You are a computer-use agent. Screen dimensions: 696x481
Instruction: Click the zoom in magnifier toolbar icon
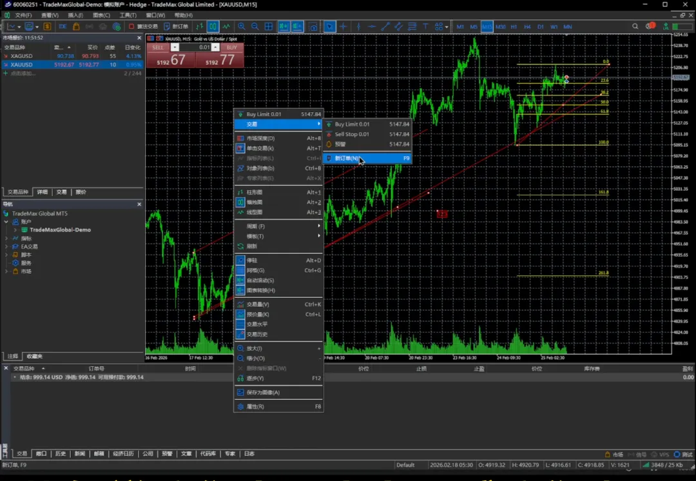pos(242,26)
